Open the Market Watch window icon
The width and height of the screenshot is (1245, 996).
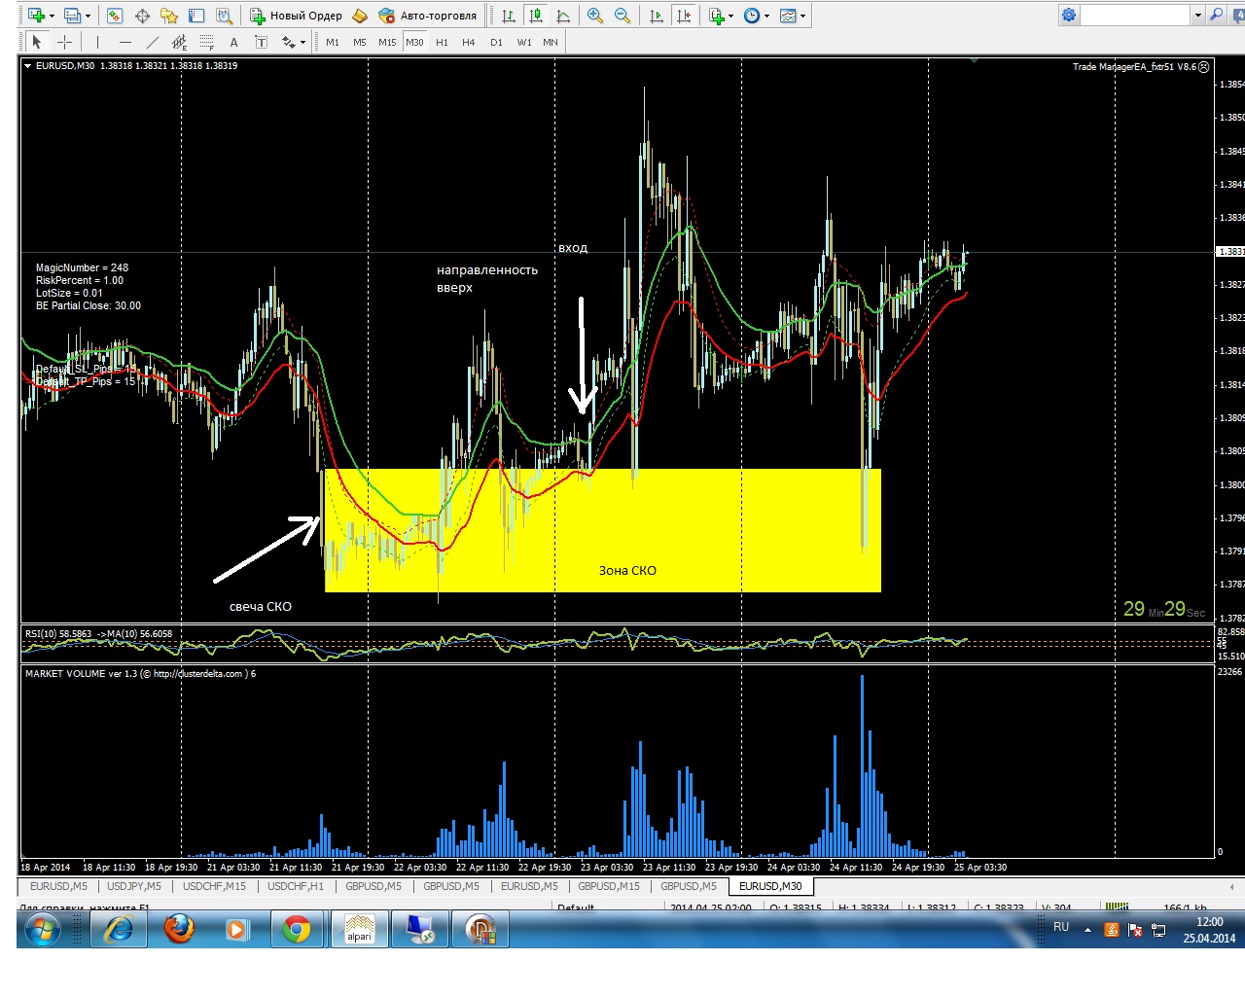(x=115, y=16)
